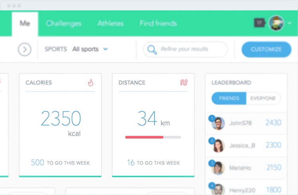298x195 pixels.
Task: Open Jessica_B's avatar in leaderboard
Action: 218,145
